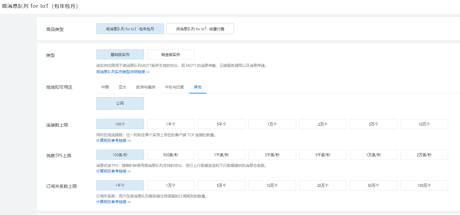Set subscription limit to 1万个
This screenshot has width=460, height=215.
[171, 185]
